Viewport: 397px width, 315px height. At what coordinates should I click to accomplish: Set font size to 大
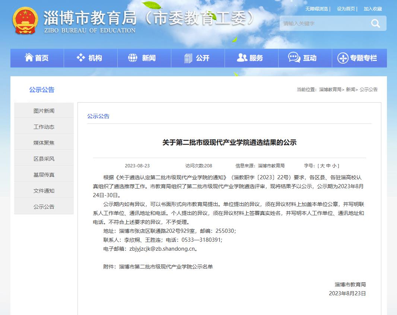click(x=322, y=166)
